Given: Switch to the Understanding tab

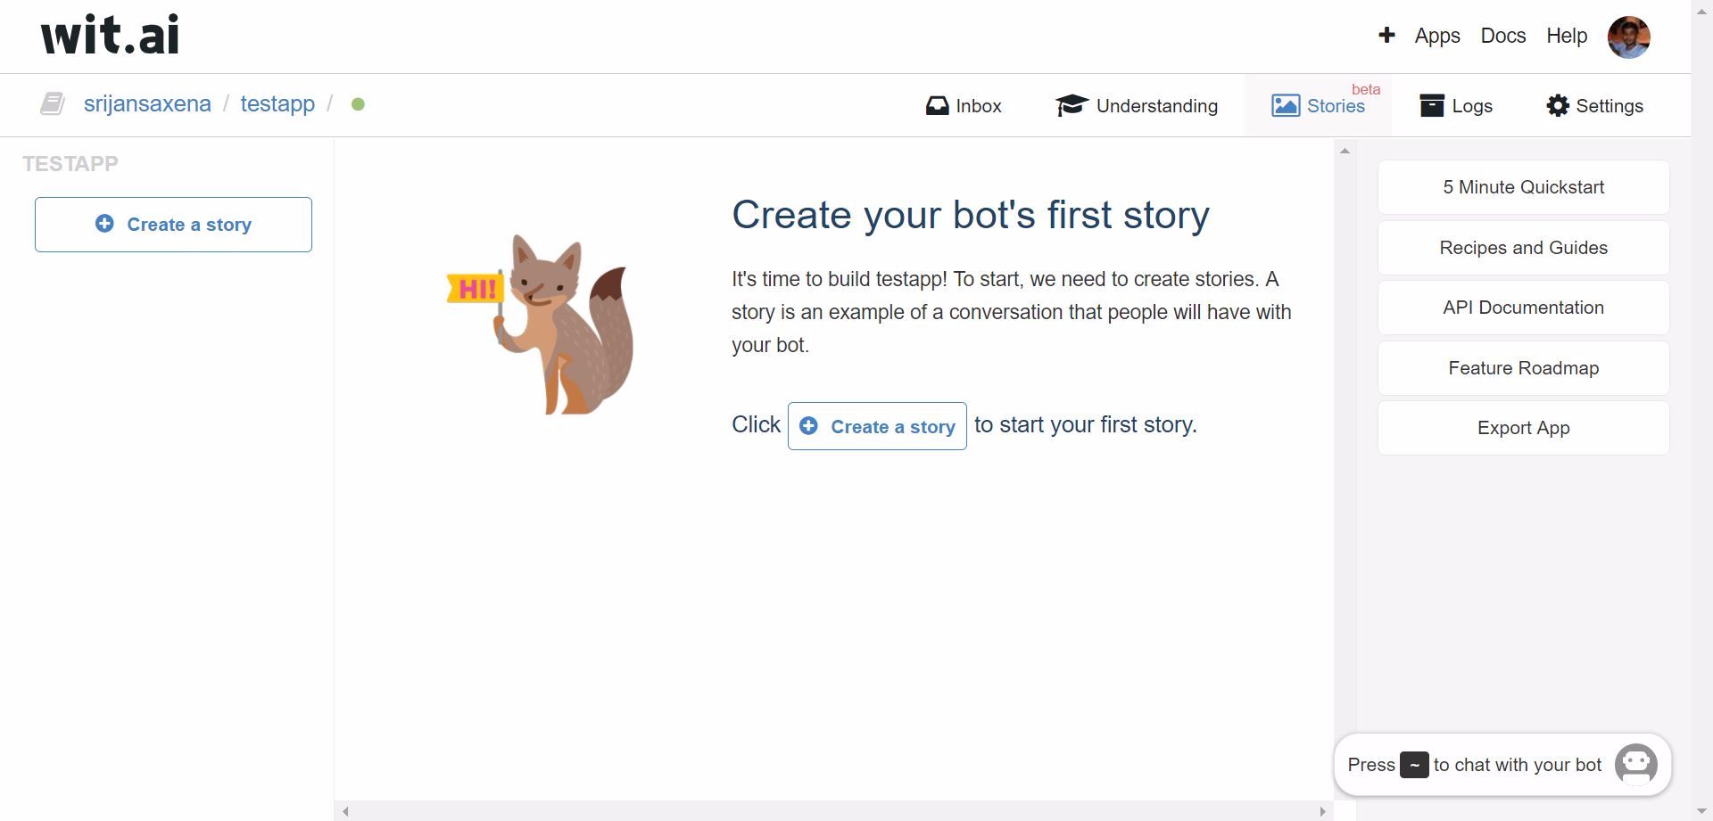Looking at the screenshot, I should (1137, 106).
